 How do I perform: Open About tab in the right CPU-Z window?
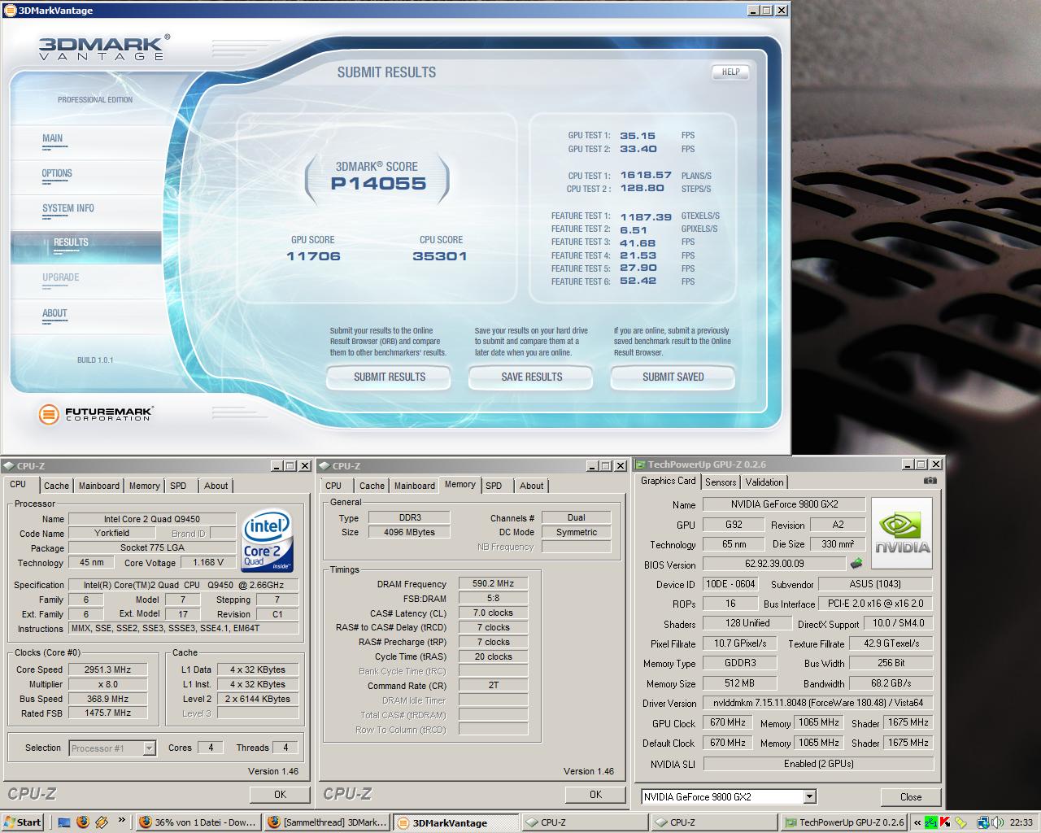532,486
